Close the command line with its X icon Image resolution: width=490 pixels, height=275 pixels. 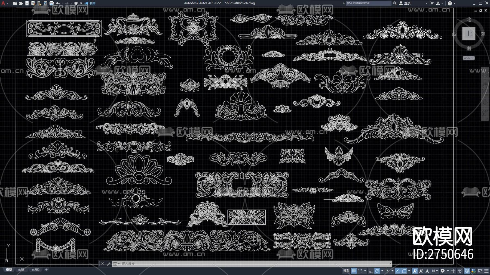pos(103,264)
